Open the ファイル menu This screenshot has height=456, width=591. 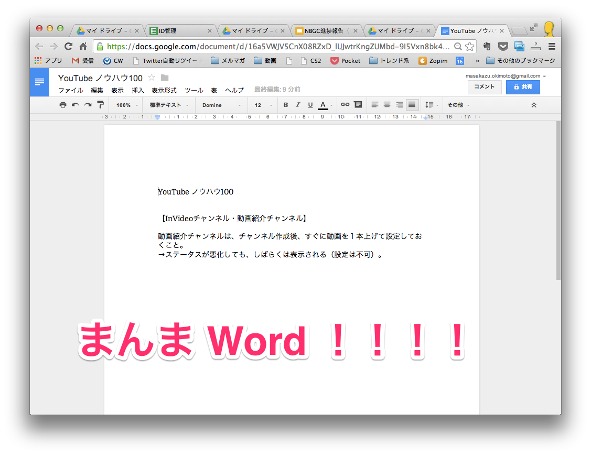click(70, 90)
